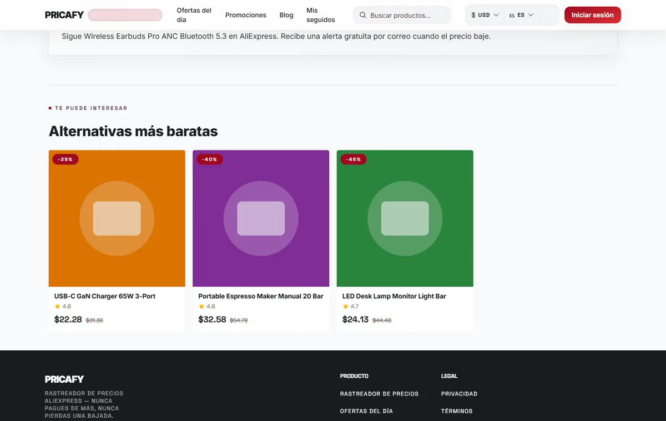Open Mis seguidos in the navigation
This screenshot has height=421, width=666.
[x=321, y=15]
